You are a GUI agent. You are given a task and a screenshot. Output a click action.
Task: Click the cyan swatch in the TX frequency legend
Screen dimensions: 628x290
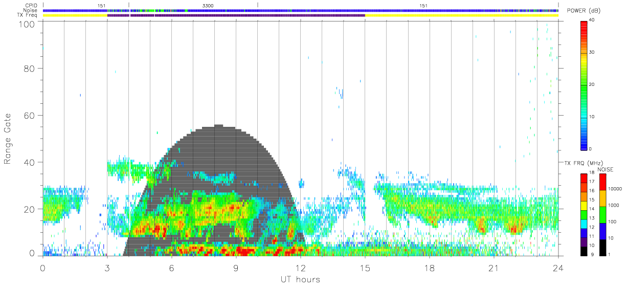[584, 224]
